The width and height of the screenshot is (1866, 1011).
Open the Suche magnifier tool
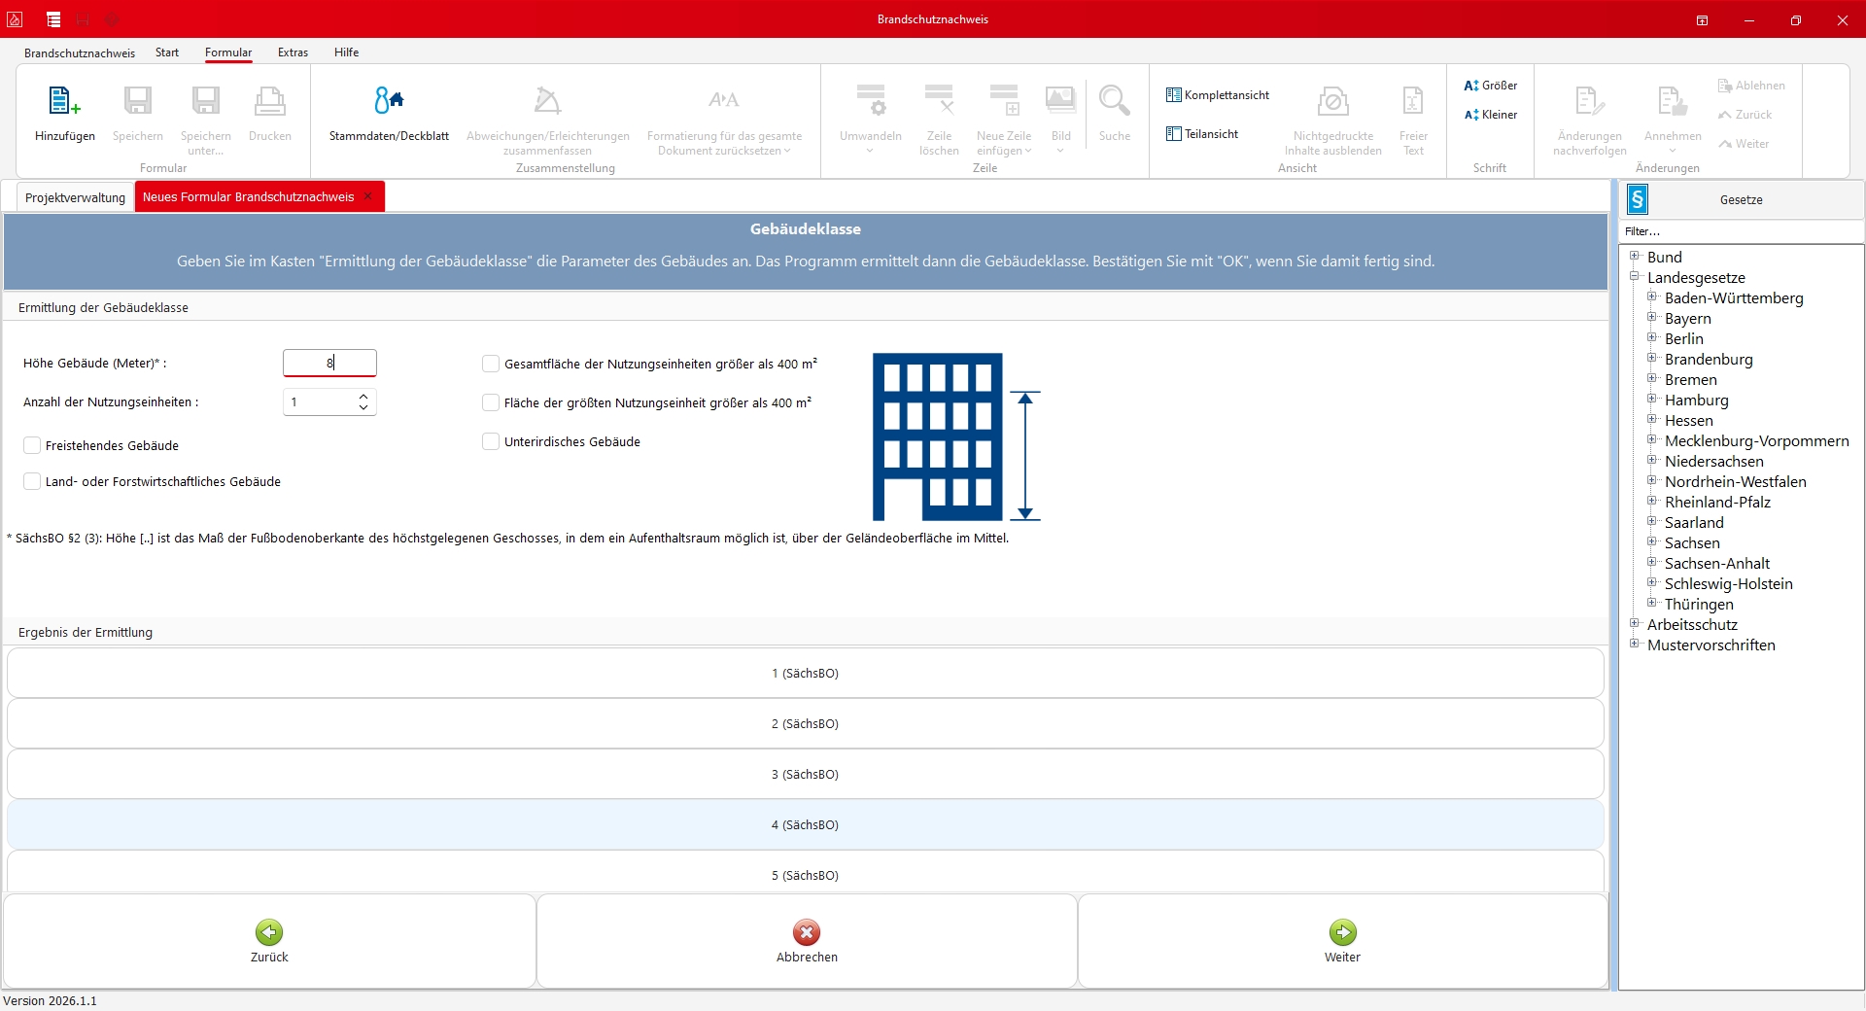click(1115, 100)
